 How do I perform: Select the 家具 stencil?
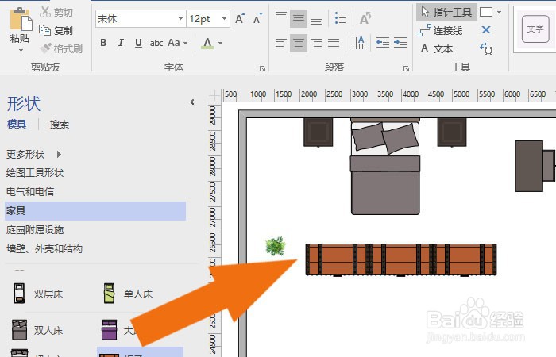(95, 211)
